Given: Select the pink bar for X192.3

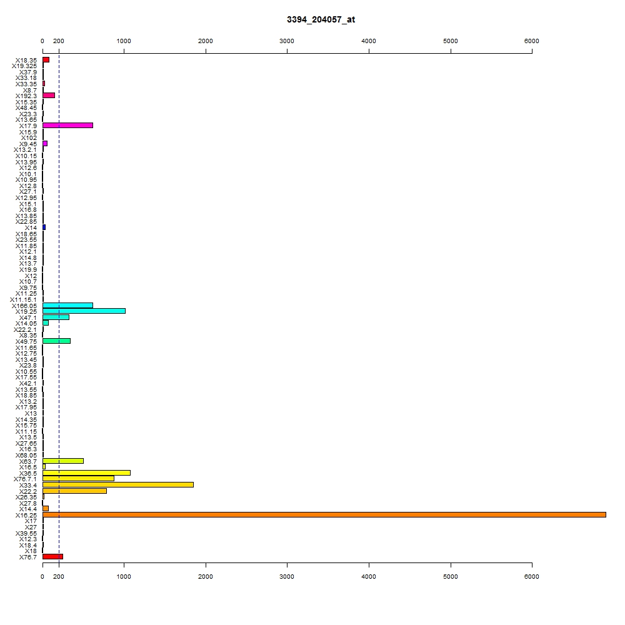Looking at the screenshot, I should click(x=49, y=95).
